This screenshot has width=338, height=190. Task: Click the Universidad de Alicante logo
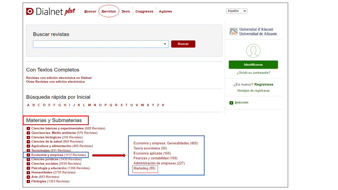point(253,32)
